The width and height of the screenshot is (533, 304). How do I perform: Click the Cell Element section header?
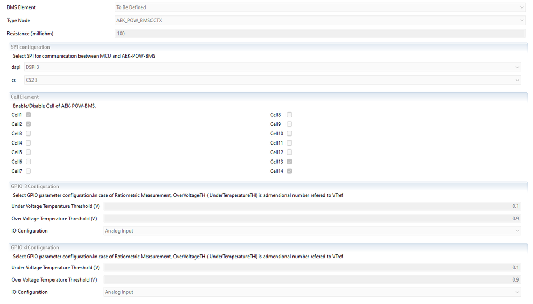[25, 97]
